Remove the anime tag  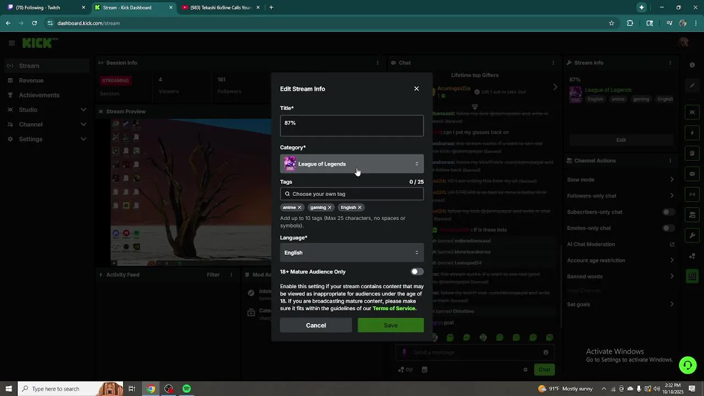point(300,207)
